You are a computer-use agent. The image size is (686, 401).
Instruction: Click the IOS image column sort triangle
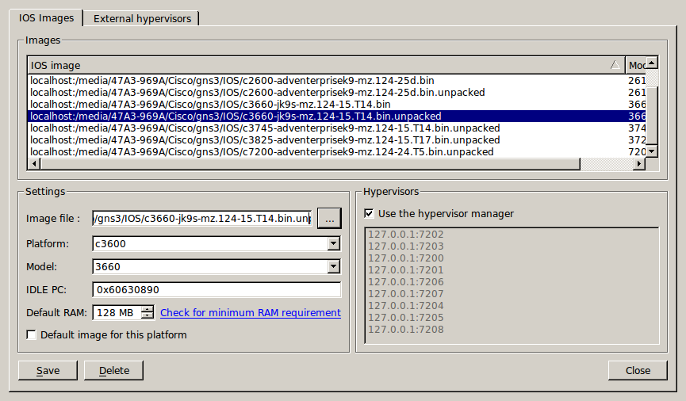coord(615,65)
